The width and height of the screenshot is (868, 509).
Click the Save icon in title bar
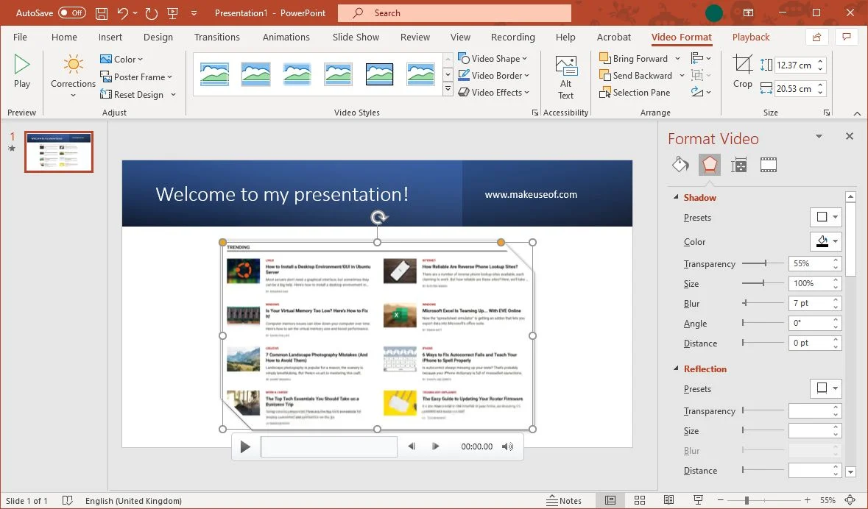102,13
